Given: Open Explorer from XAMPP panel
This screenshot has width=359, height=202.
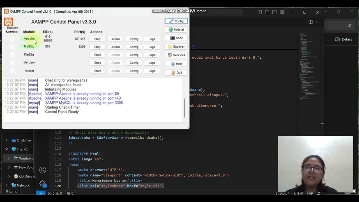Looking at the screenshot, I should point(176,47).
